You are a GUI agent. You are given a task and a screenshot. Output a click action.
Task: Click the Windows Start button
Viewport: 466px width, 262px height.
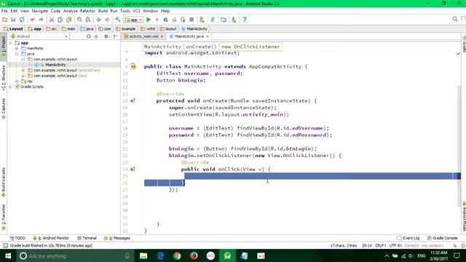(8, 255)
